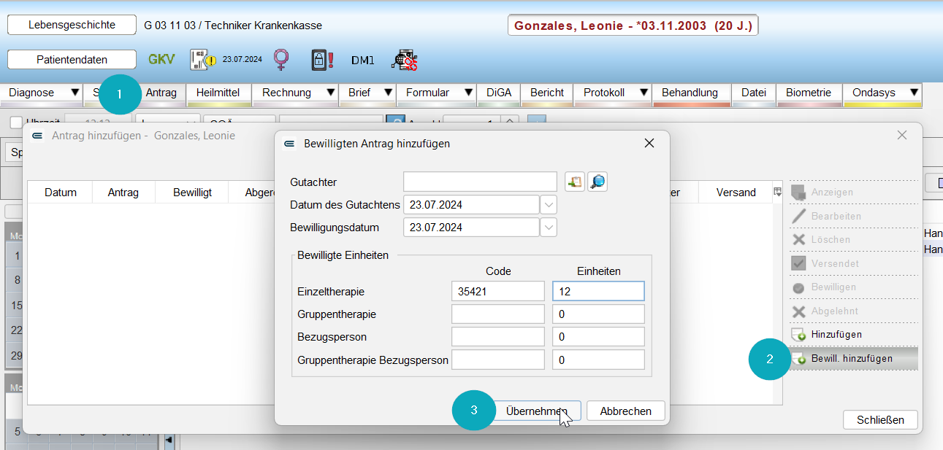Click the green GKV insurance status icon

click(161, 60)
